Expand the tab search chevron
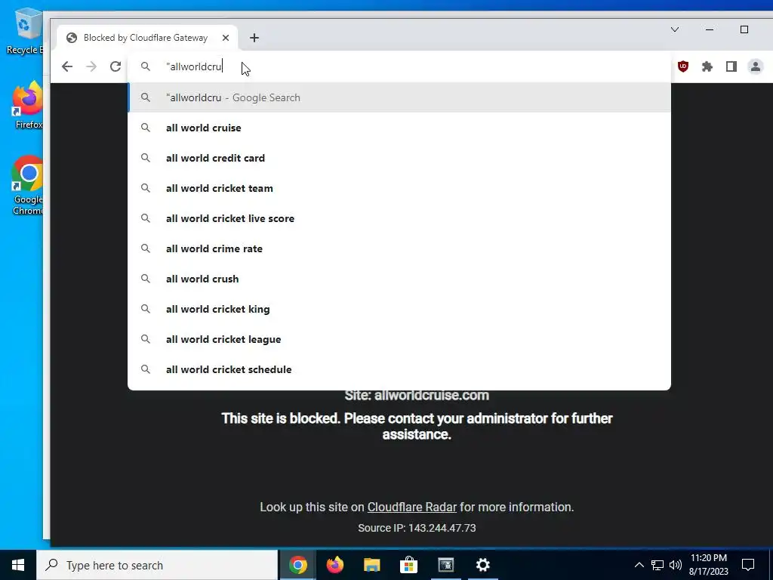Screen dimensions: 773x580 point(675,29)
